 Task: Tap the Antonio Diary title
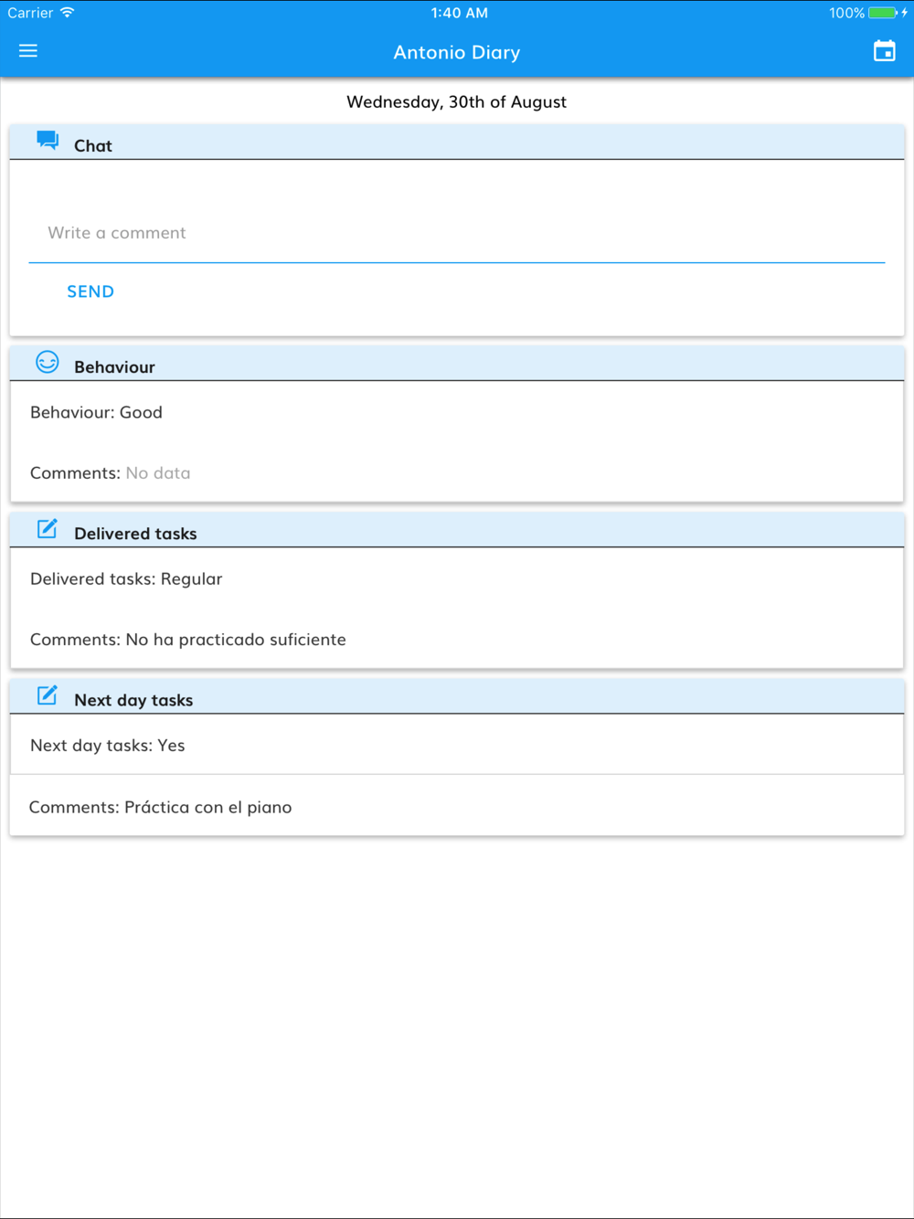tap(456, 53)
